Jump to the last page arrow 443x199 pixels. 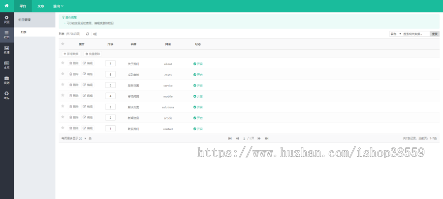(266, 139)
